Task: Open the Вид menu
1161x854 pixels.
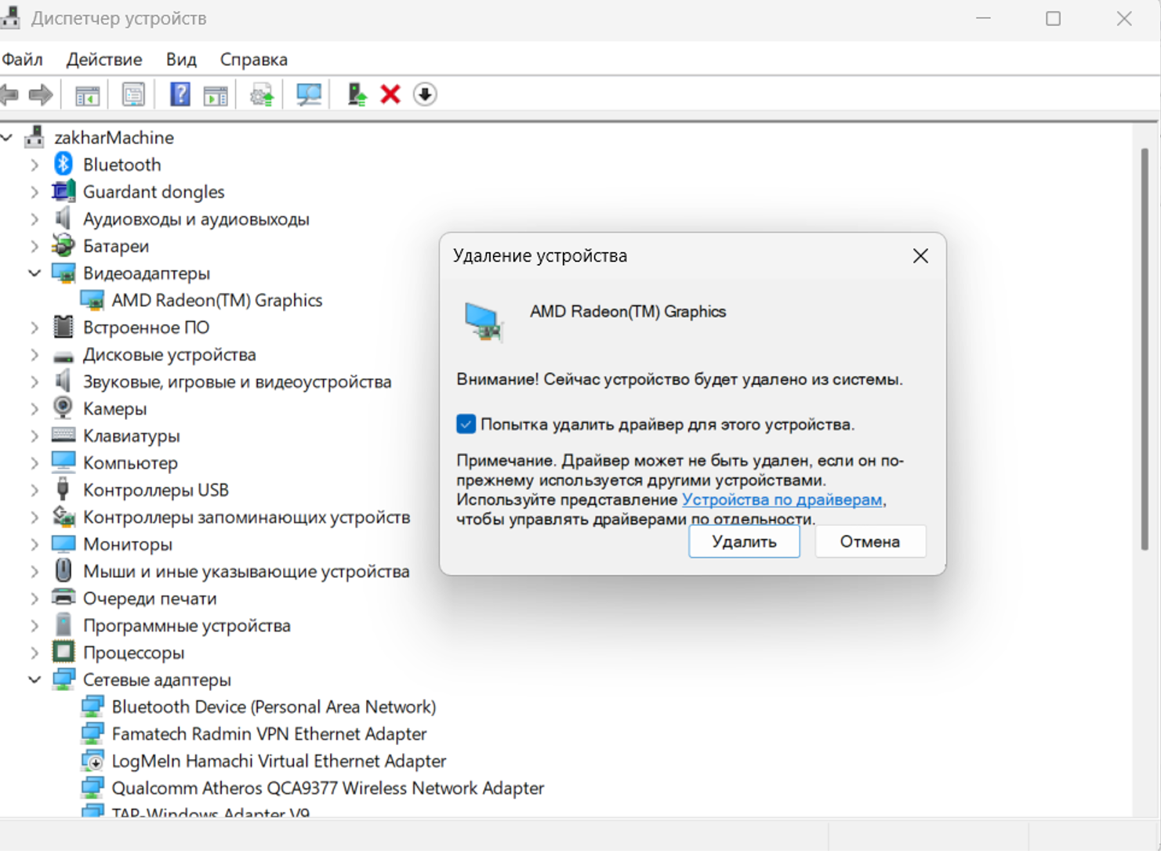Action: [x=181, y=60]
